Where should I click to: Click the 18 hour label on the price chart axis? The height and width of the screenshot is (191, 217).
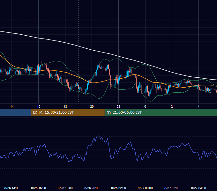(x=65, y=107)
